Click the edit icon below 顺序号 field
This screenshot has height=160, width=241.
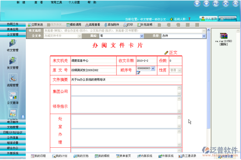pyautogui.click(x=138, y=73)
